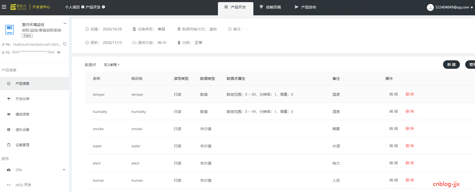Edit the elect data point
Viewport: 475px width, 192px height.
(x=394, y=163)
